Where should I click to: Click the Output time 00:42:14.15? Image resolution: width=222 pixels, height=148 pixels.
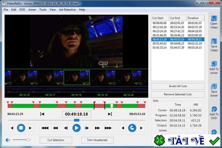pos(177,126)
